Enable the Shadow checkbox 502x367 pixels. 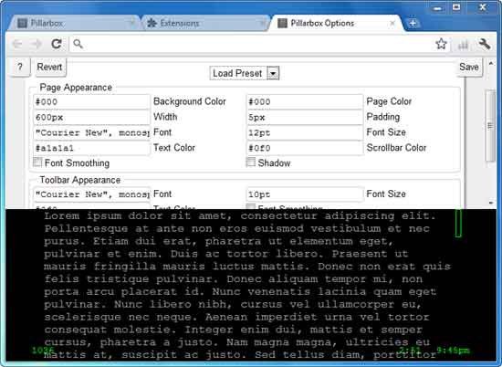(x=251, y=162)
